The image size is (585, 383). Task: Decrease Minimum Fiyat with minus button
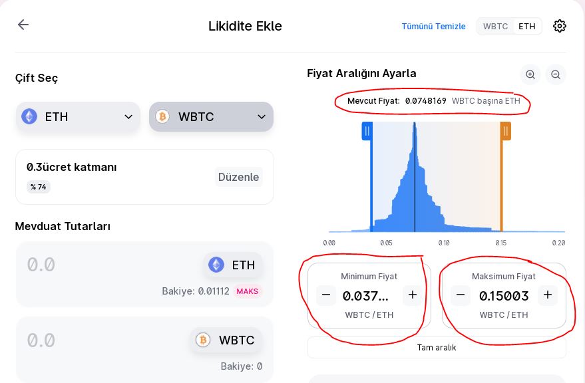326,295
